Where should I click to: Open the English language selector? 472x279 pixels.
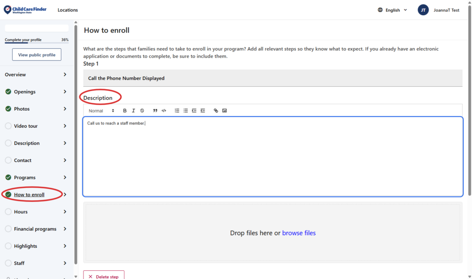tap(392, 10)
